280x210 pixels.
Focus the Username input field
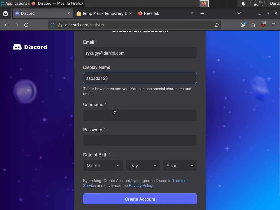pos(140,115)
